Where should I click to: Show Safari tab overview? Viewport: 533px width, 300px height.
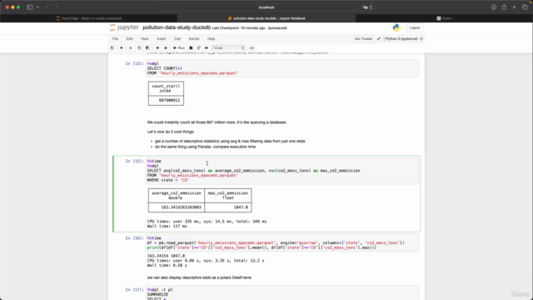525,7
